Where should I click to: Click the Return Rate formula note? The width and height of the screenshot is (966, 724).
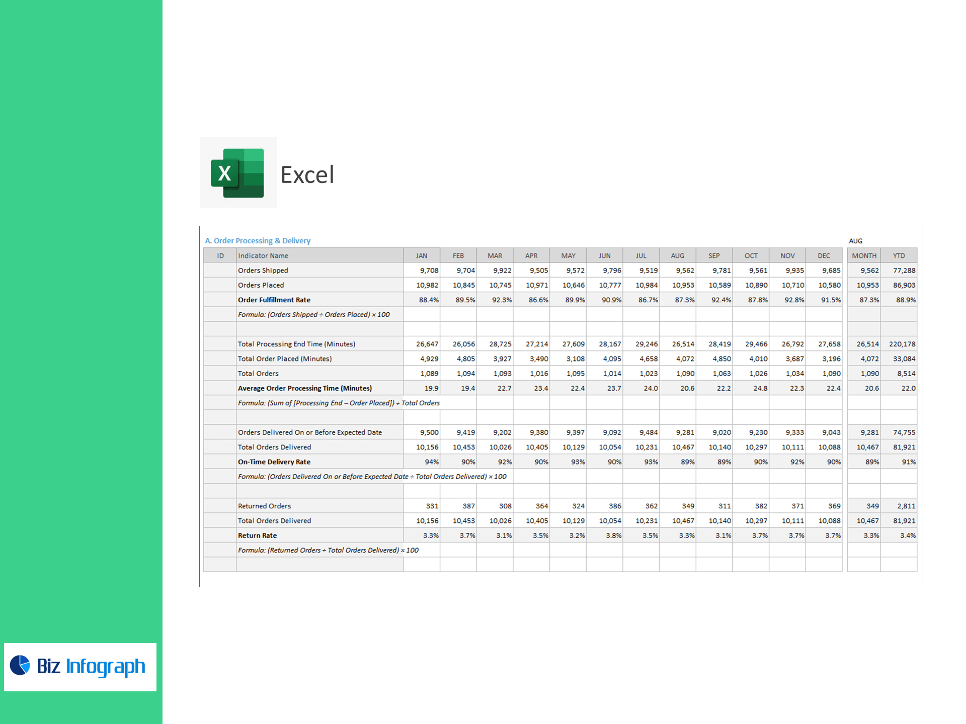328,551
